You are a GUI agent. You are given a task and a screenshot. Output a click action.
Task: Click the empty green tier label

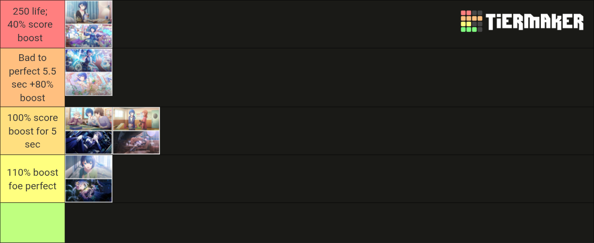click(x=33, y=223)
